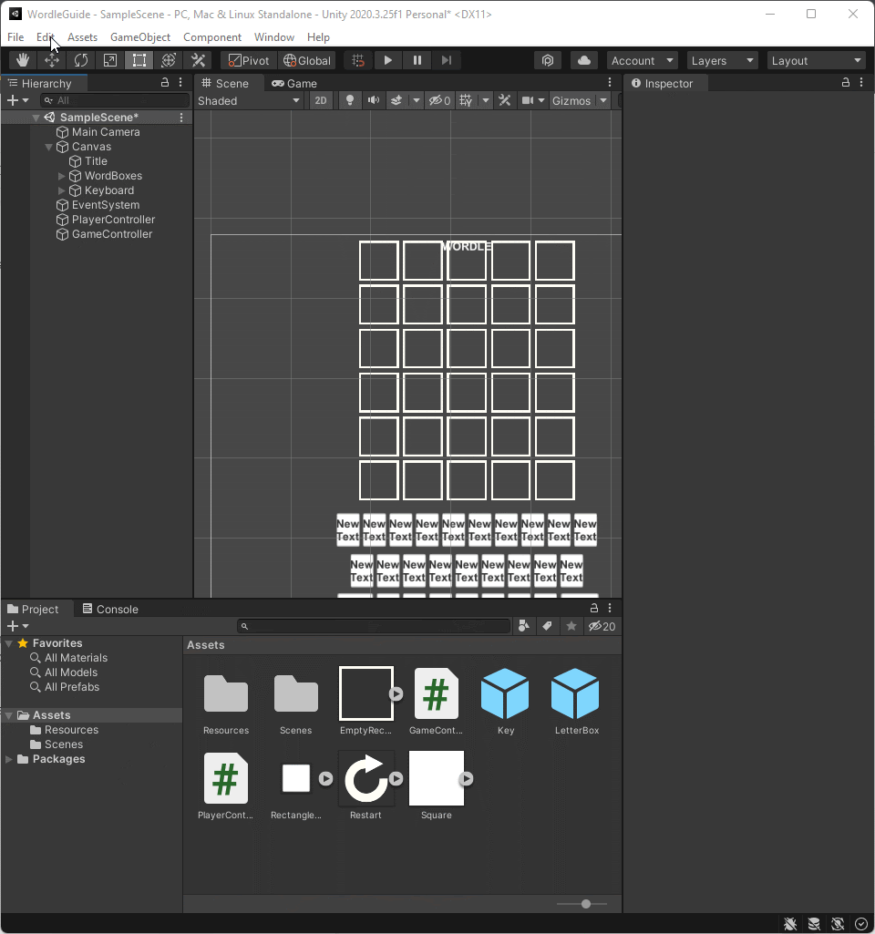
Task: Expand WordBoxes in Hierarchy
Action: [x=61, y=176]
